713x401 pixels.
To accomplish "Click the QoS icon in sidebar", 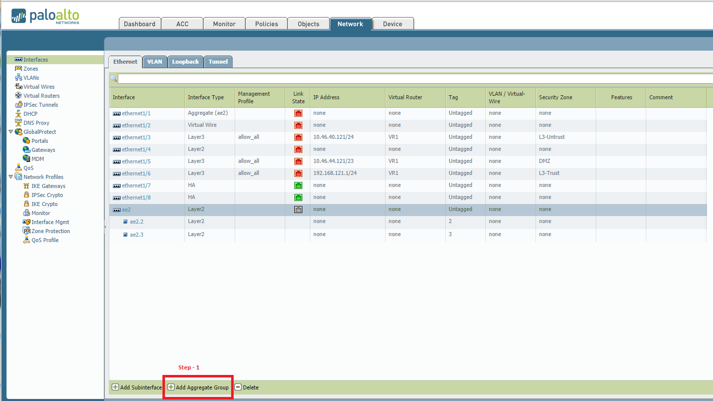I will [19, 168].
